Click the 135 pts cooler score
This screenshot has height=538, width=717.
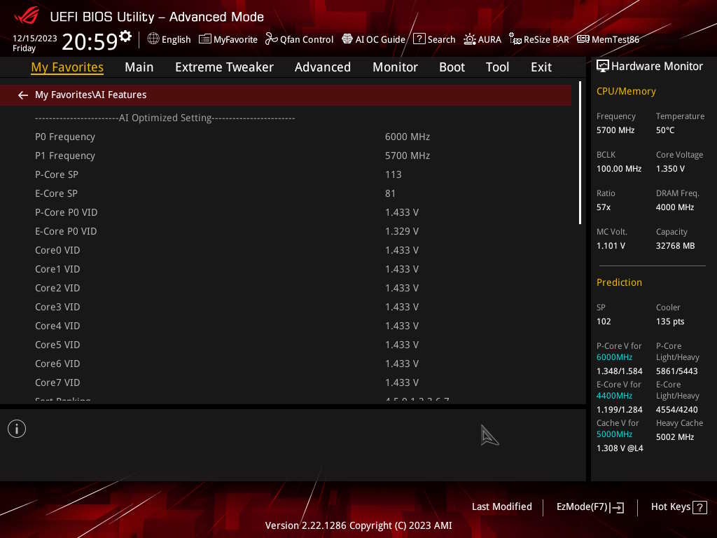670,322
